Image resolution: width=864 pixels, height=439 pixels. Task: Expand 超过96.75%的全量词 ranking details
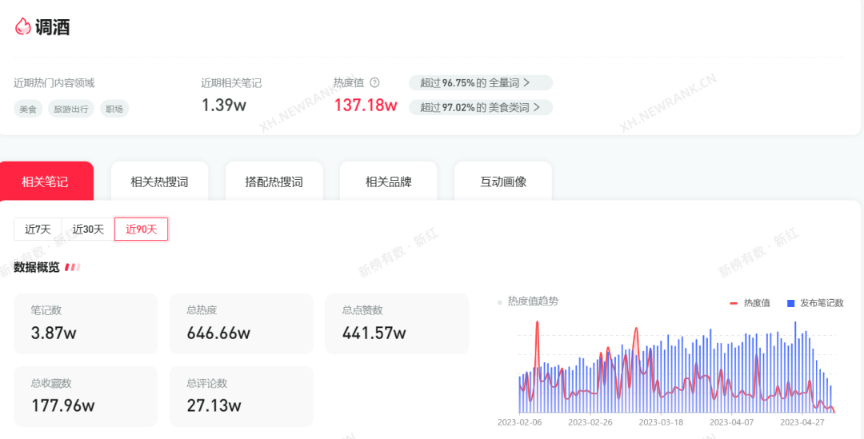[x=480, y=82]
